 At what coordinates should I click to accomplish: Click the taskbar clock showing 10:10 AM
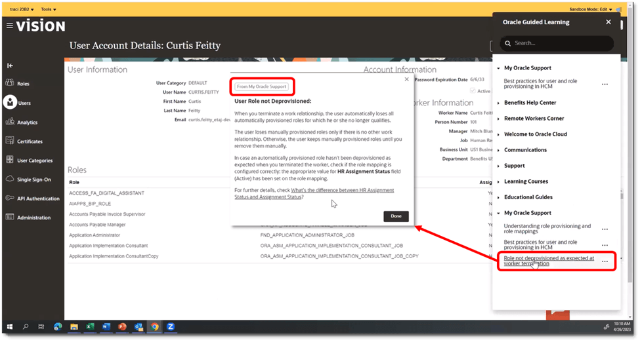(x=622, y=326)
